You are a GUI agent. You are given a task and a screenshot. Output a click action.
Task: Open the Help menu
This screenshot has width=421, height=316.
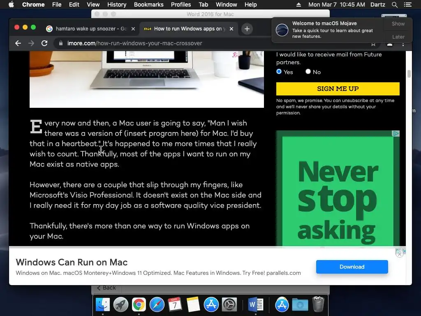(x=250, y=5)
